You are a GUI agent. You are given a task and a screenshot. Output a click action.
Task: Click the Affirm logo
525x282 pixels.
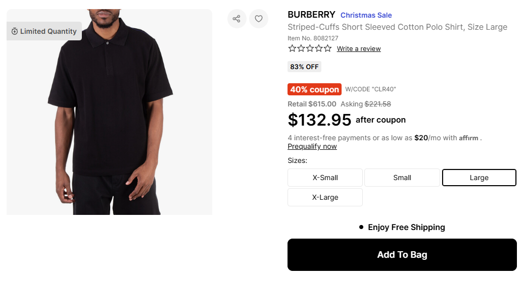468,138
